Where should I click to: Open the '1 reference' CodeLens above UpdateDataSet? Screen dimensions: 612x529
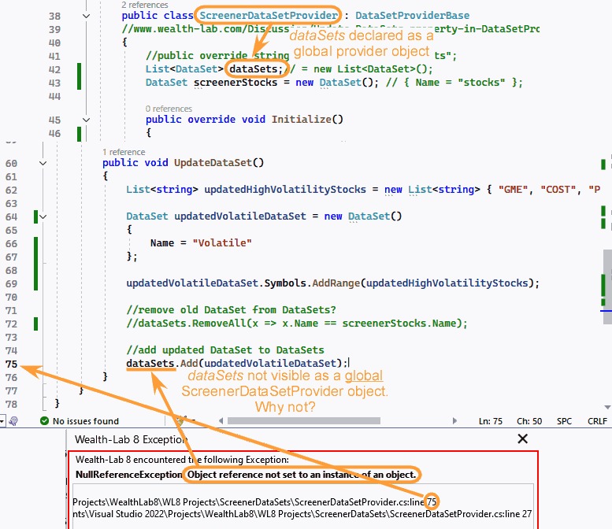[124, 152]
